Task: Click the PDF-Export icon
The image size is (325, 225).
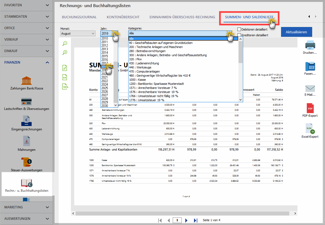Action: (x=310, y=108)
